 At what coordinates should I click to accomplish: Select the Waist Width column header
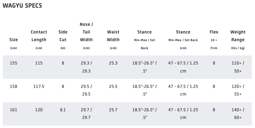click(113, 40)
